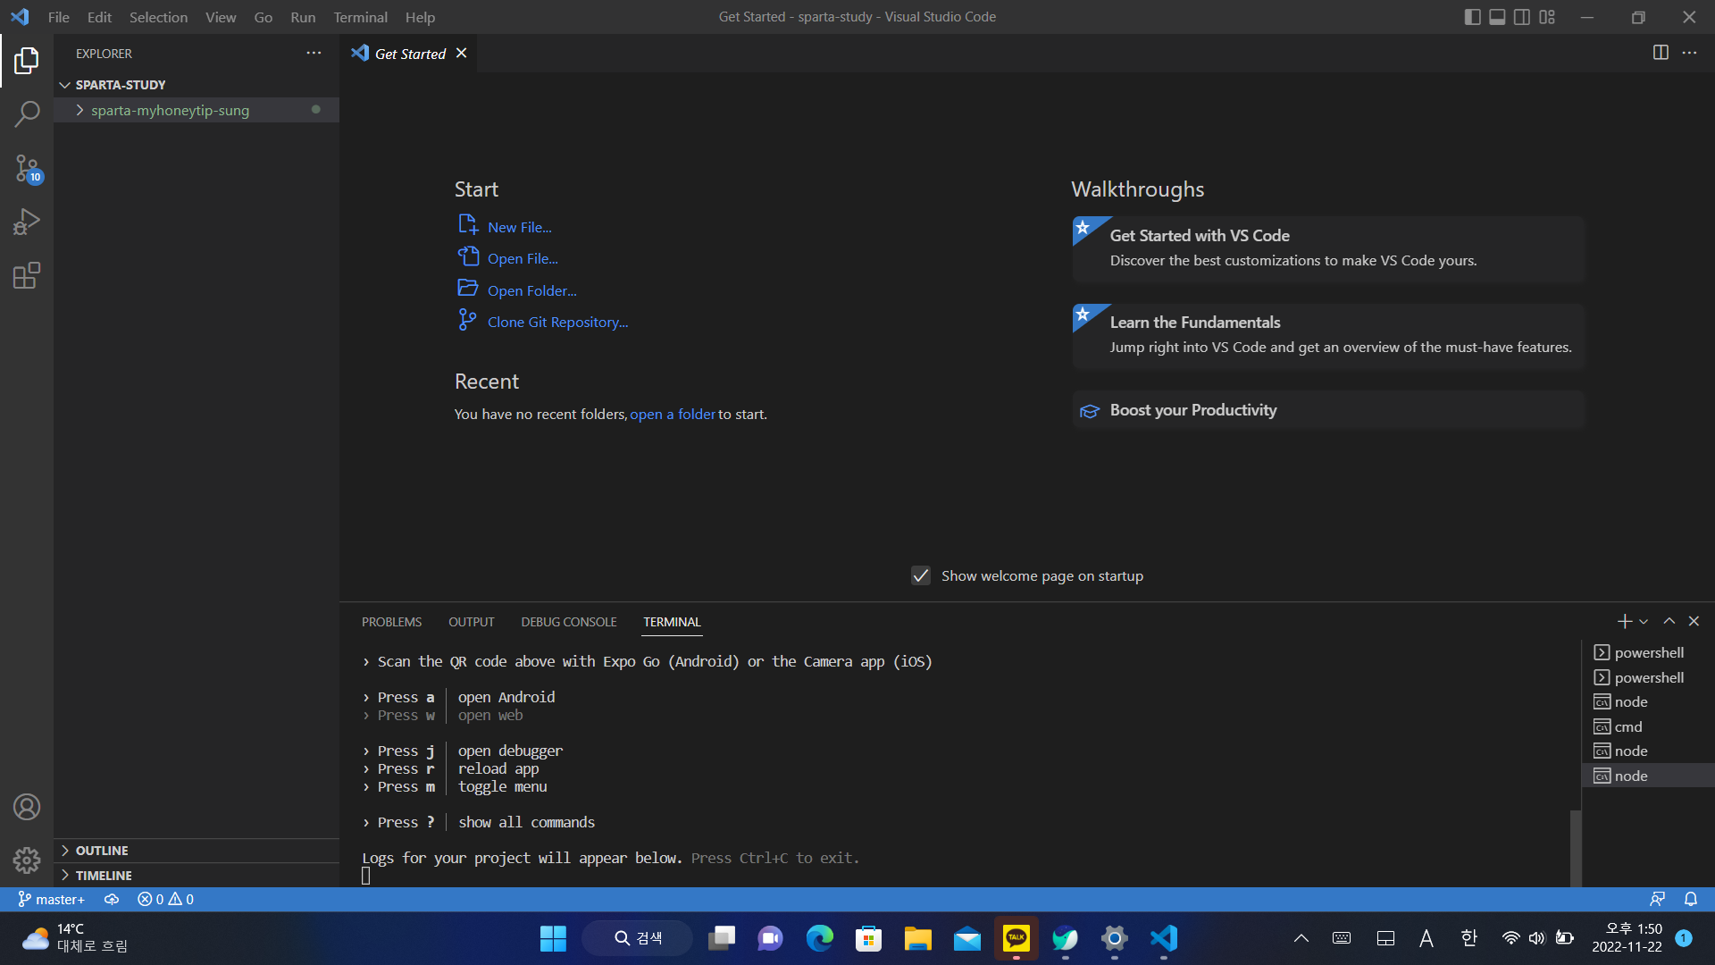Close the terminal panel

coord(1694,621)
